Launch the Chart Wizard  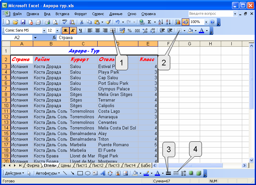(x=177, y=22)
